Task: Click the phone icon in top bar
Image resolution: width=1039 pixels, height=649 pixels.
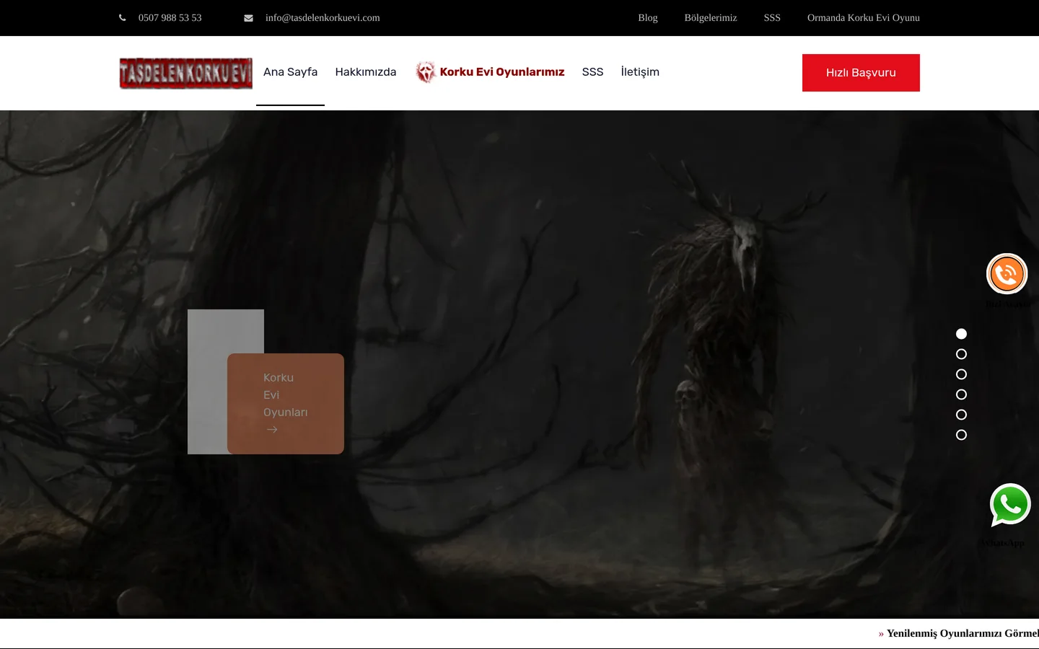Action: (123, 18)
